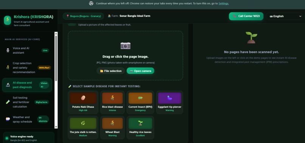Image resolution: width=305 pixels, height=143 pixels.
Task: Click the test tube icon beside Select Sample Disease
Action: click(70, 86)
